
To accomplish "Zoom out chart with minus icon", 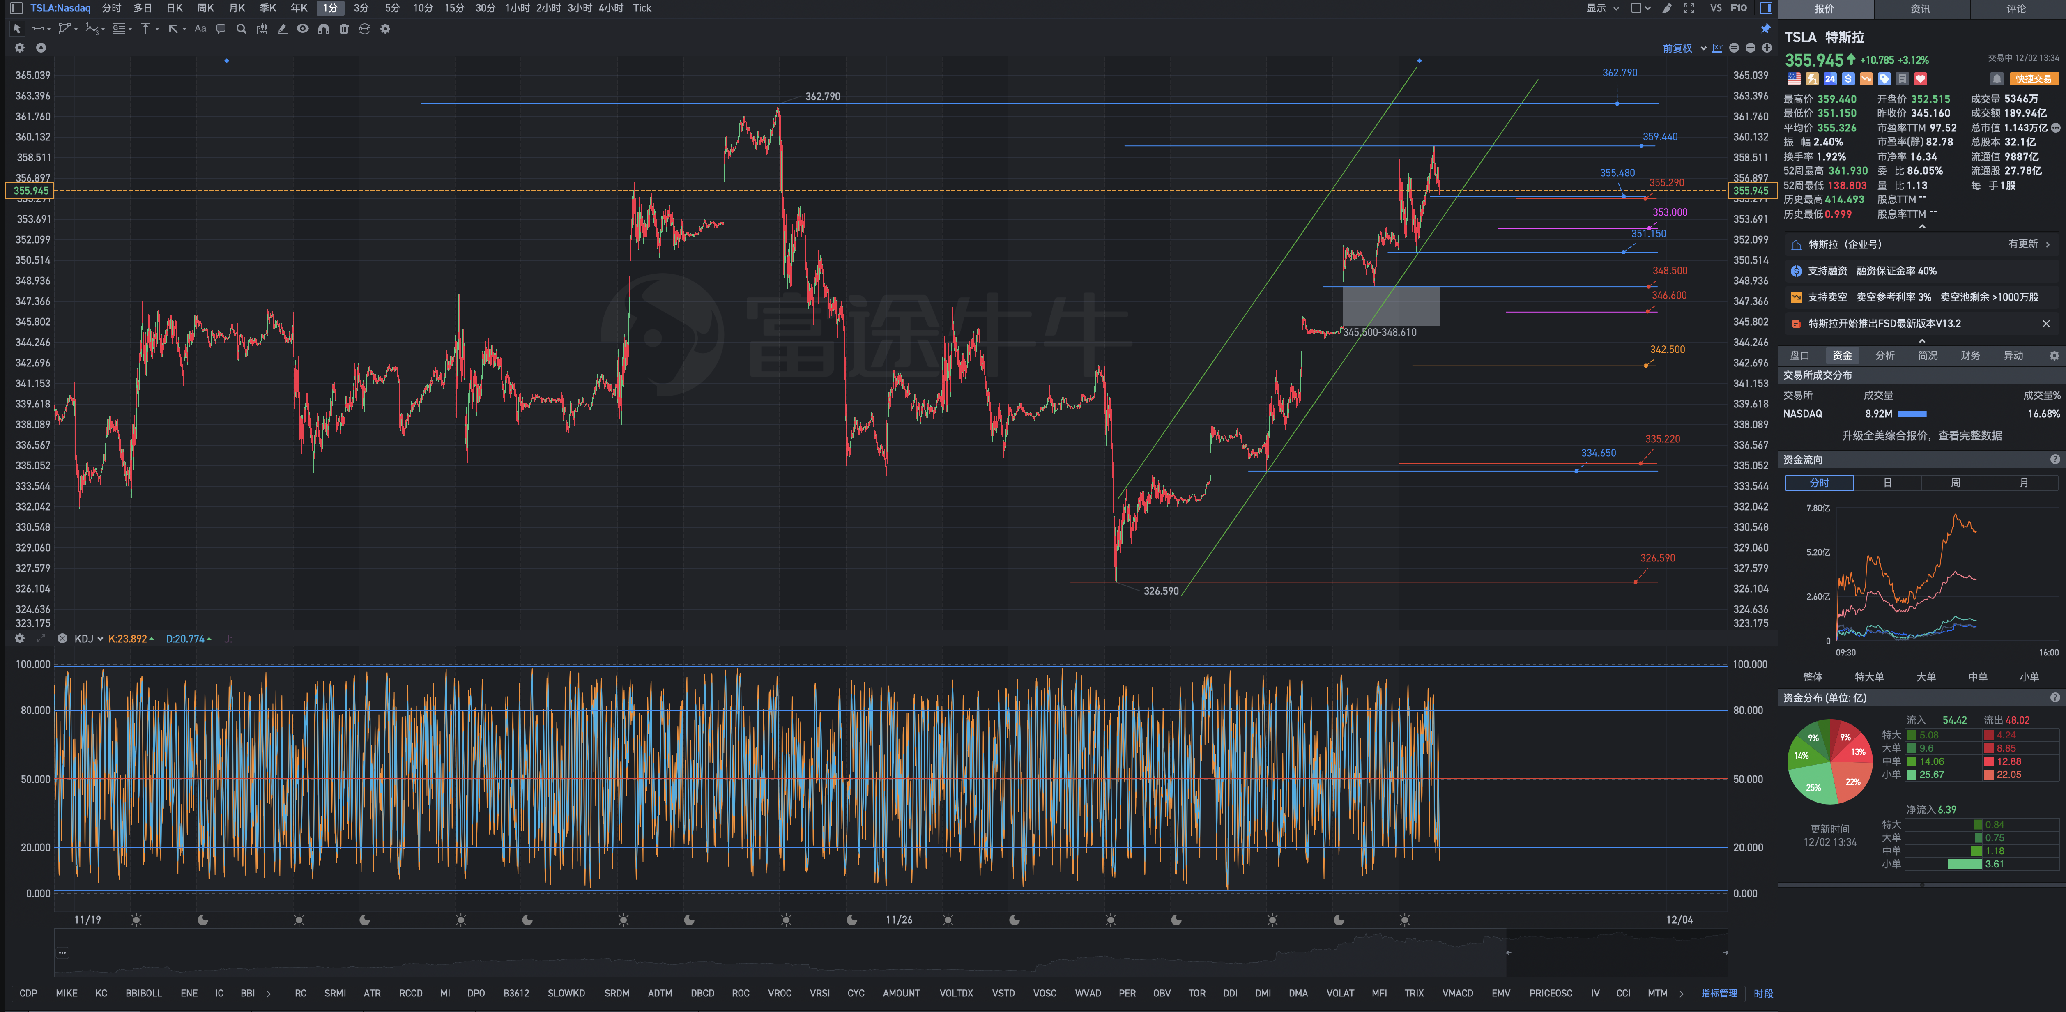I will point(1750,48).
